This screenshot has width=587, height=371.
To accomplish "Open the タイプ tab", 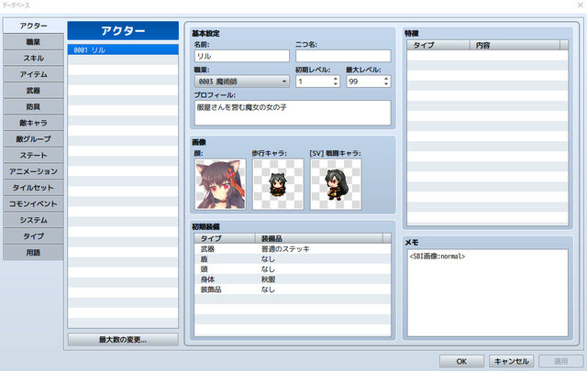I will pyautogui.click(x=33, y=236).
